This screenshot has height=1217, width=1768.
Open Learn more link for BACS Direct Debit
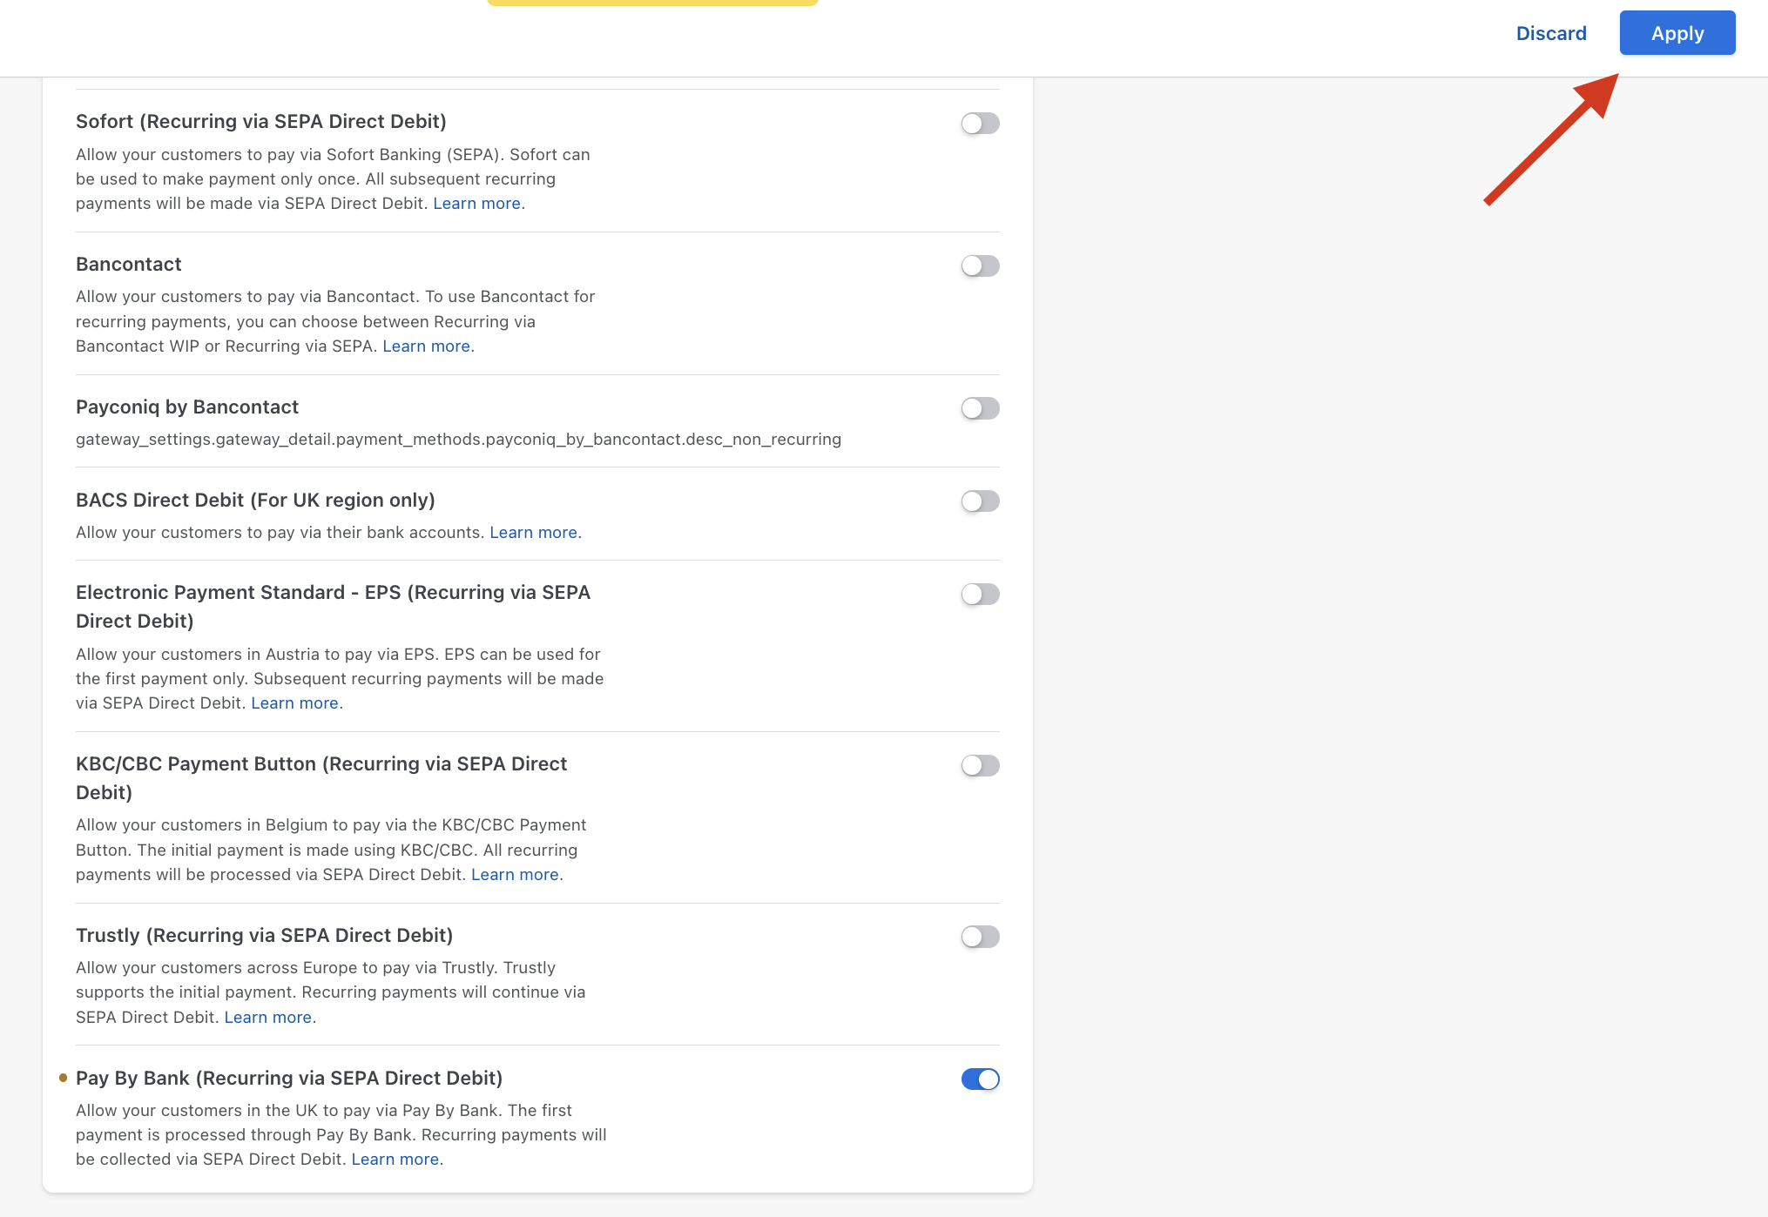(x=533, y=533)
